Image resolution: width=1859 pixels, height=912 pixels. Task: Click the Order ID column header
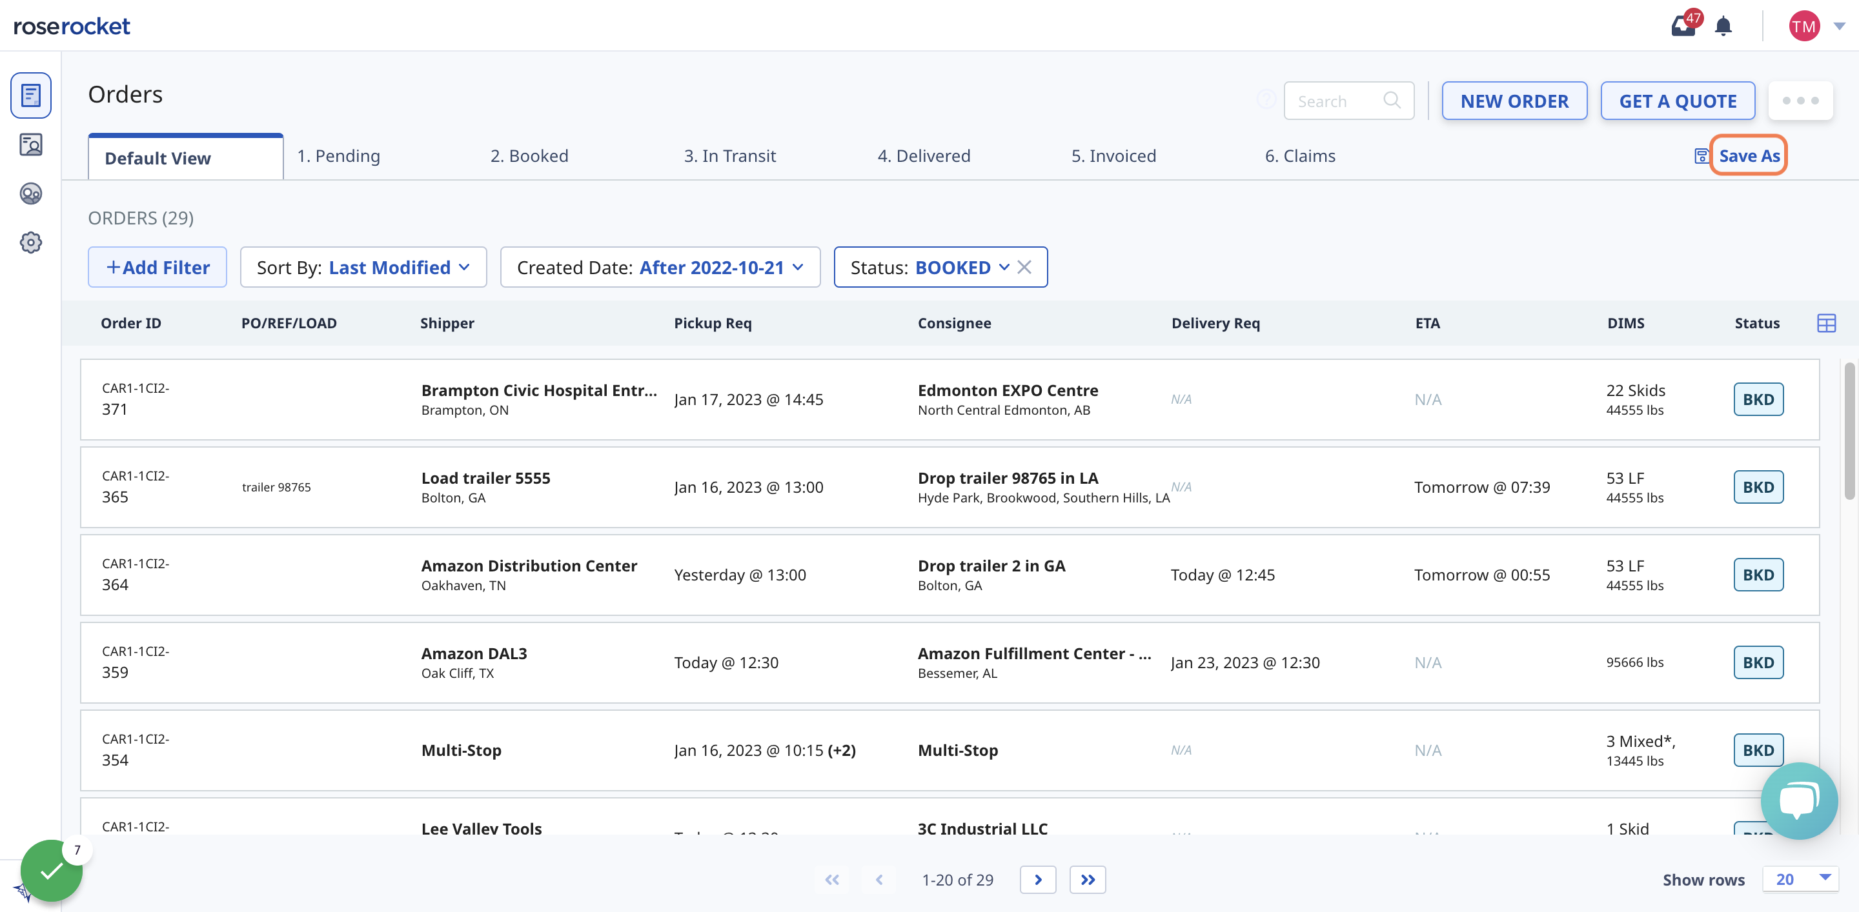[130, 323]
